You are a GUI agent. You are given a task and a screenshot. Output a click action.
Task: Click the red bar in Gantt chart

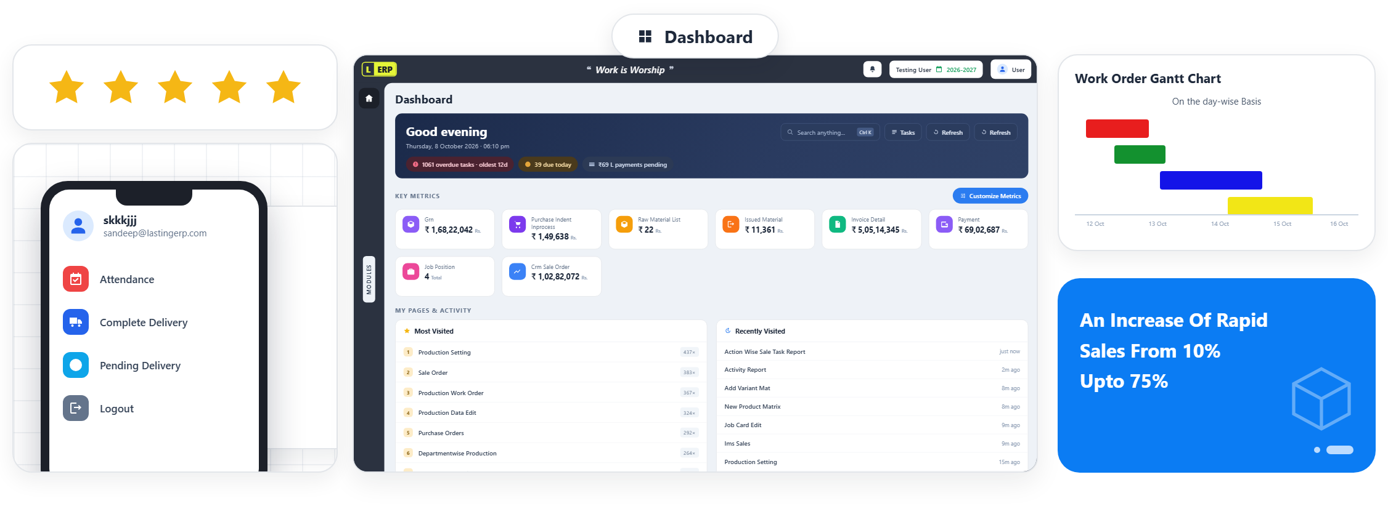(1117, 129)
